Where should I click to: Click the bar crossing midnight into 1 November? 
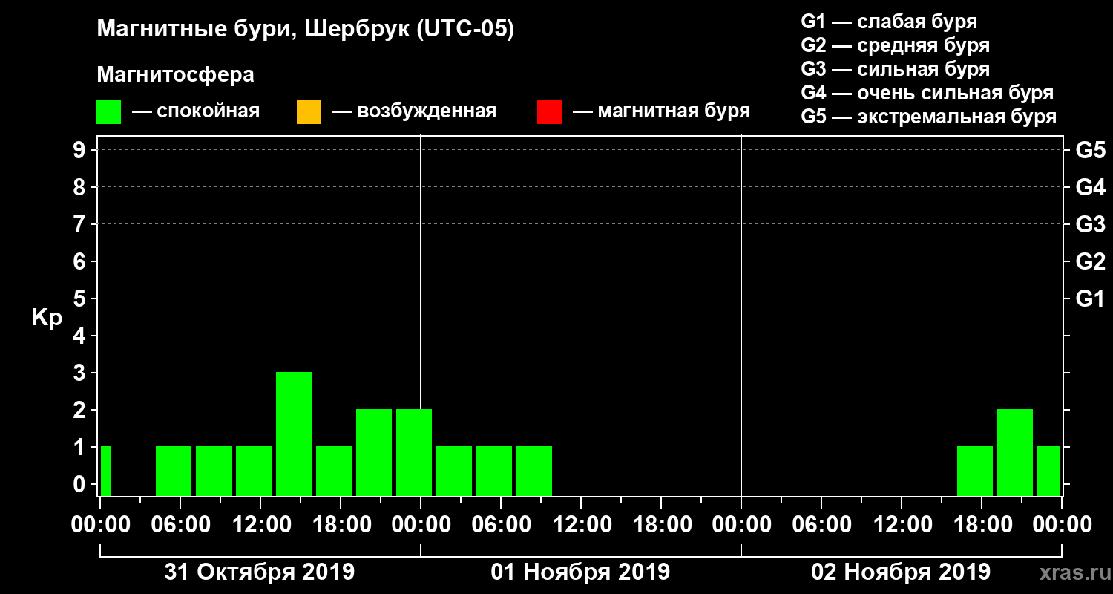coord(414,453)
